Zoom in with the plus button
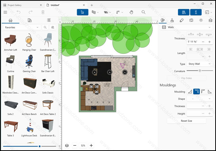Screen dimensions: 216x151 coord(91,146)
